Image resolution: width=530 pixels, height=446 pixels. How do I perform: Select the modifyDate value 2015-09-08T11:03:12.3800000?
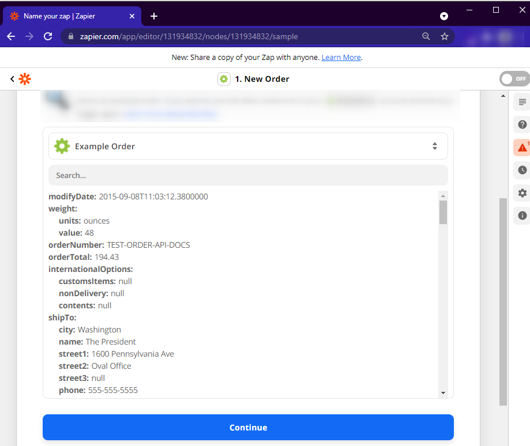pyautogui.click(x=153, y=197)
